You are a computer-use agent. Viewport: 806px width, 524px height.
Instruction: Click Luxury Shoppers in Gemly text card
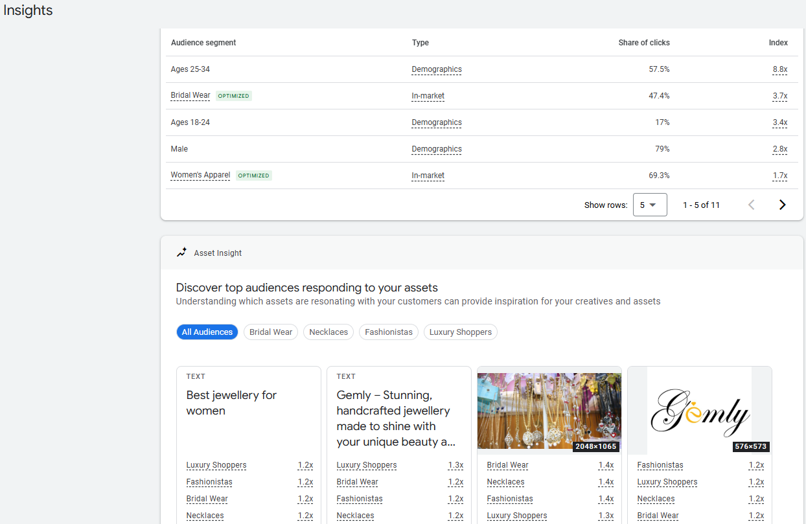coord(367,465)
